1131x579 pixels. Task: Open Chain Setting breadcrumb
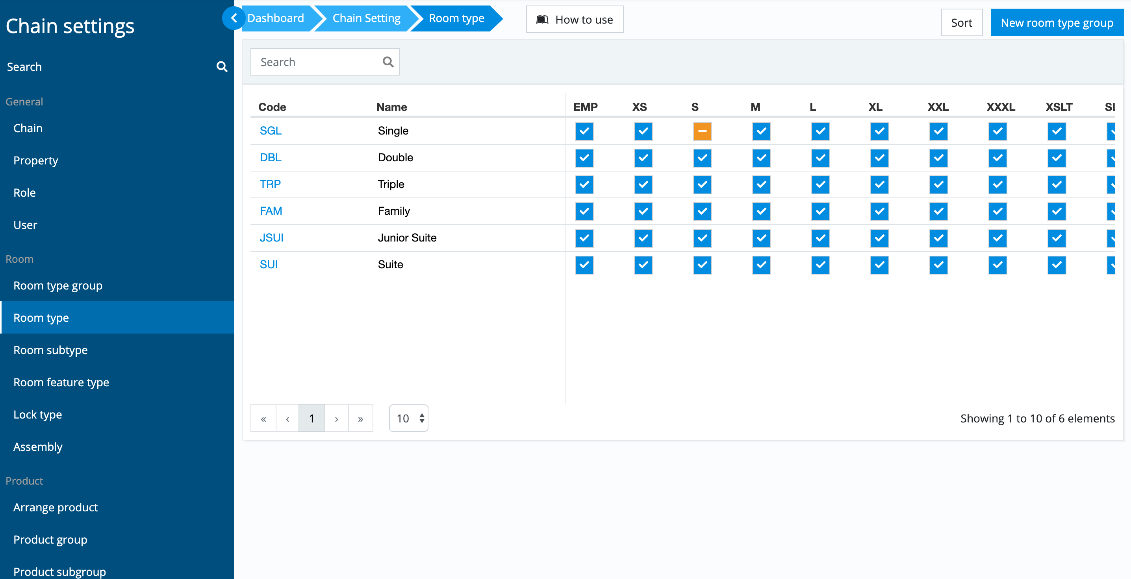tap(366, 18)
